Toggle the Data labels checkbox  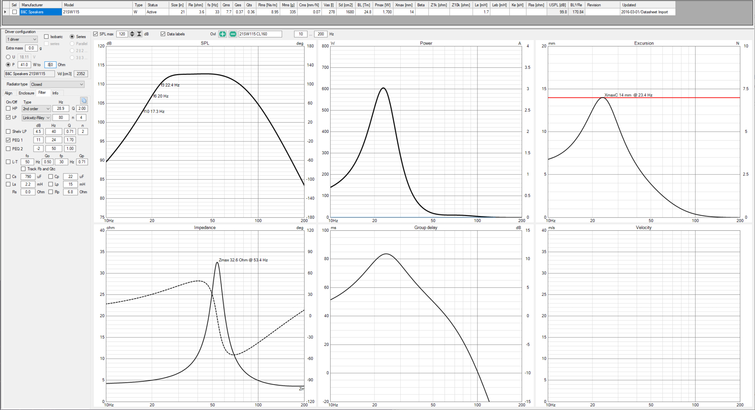click(163, 34)
